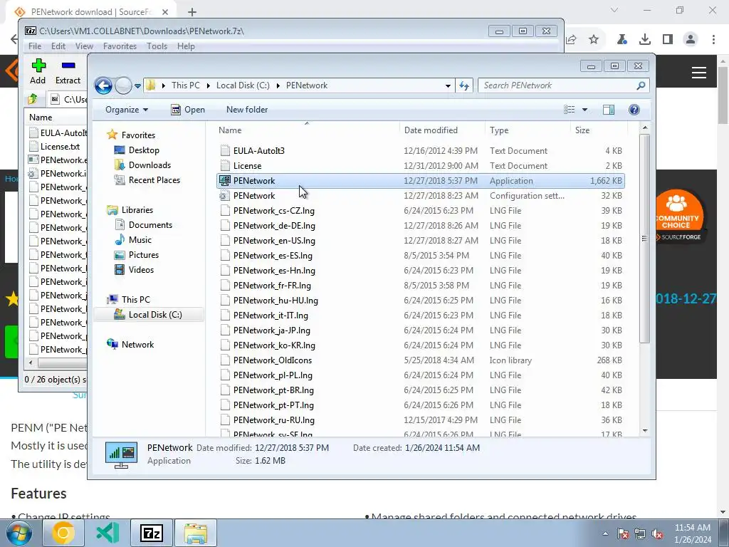
Task: Open Chrome three-dot menu
Action: click(x=713, y=40)
